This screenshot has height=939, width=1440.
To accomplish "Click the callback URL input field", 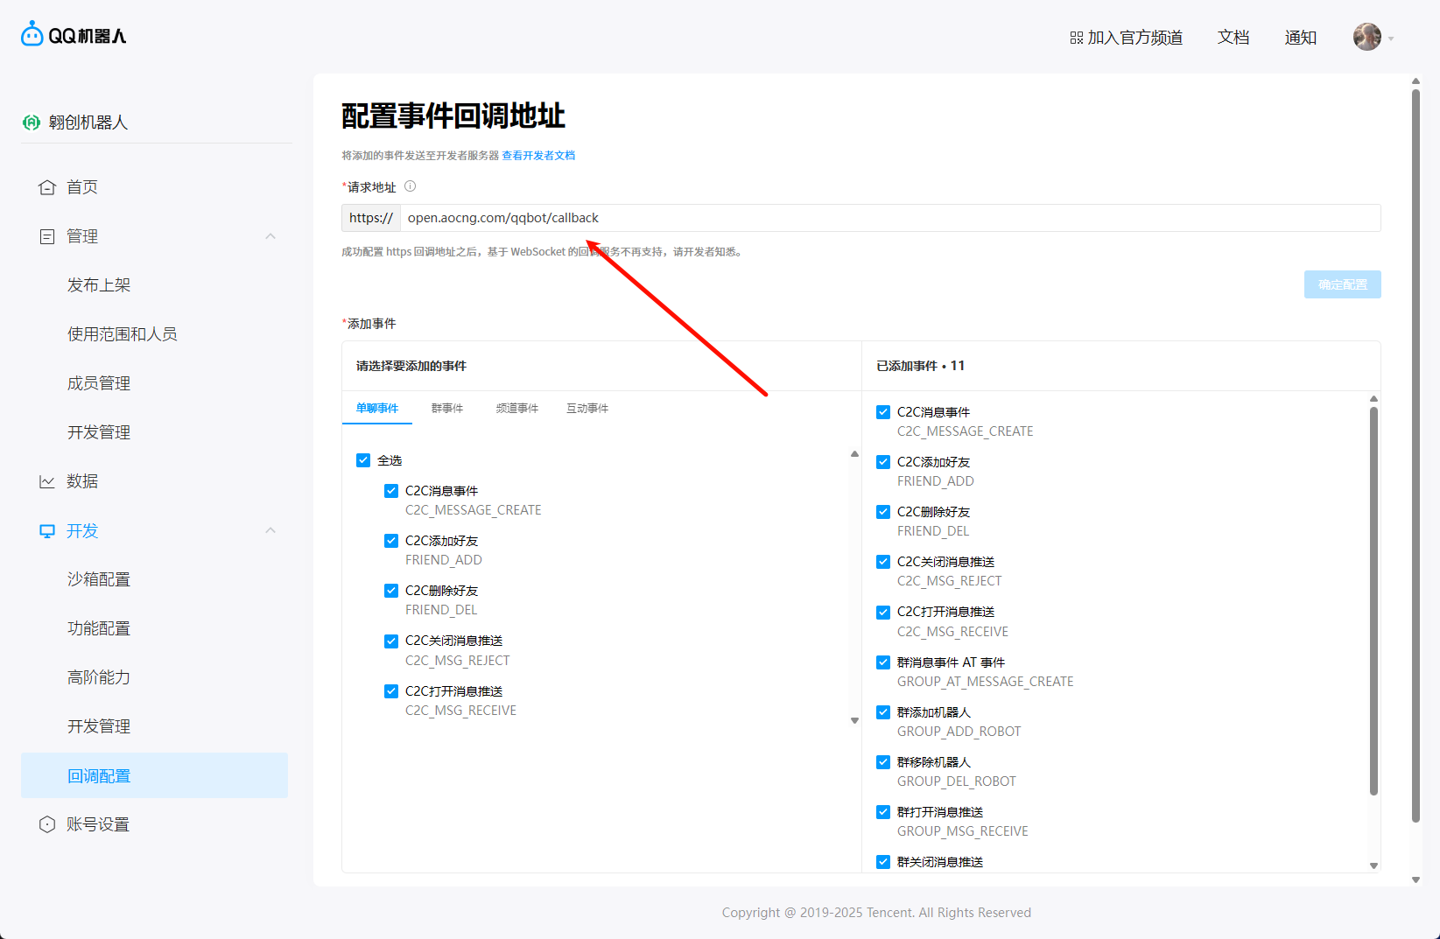I will pos(889,218).
